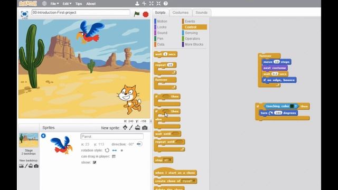
Task: Set rotation style to all around
Action: click(x=107, y=150)
